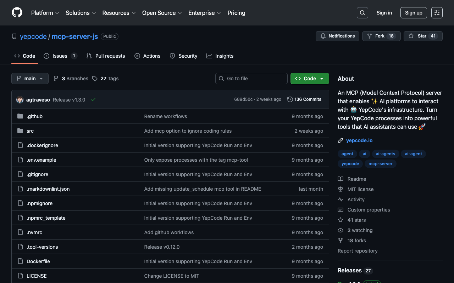Open the appearance settings icon button

pos(437,13)
